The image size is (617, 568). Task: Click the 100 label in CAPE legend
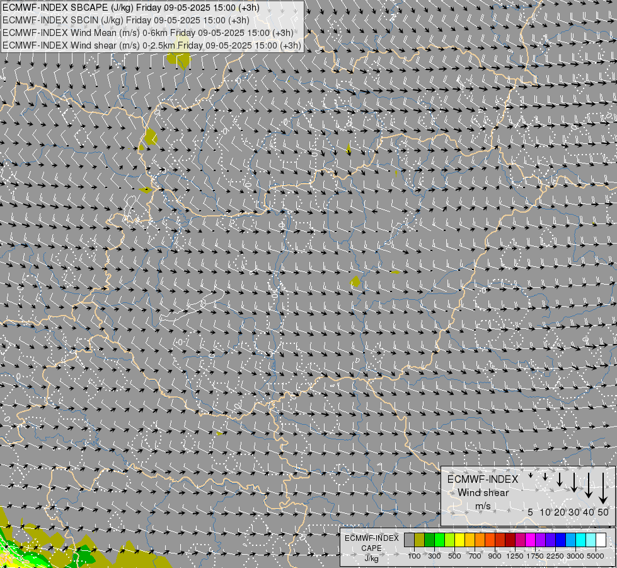(414, 556)
